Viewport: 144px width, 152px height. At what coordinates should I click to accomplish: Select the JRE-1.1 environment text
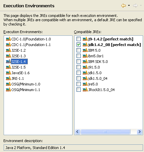coord(18,78)
